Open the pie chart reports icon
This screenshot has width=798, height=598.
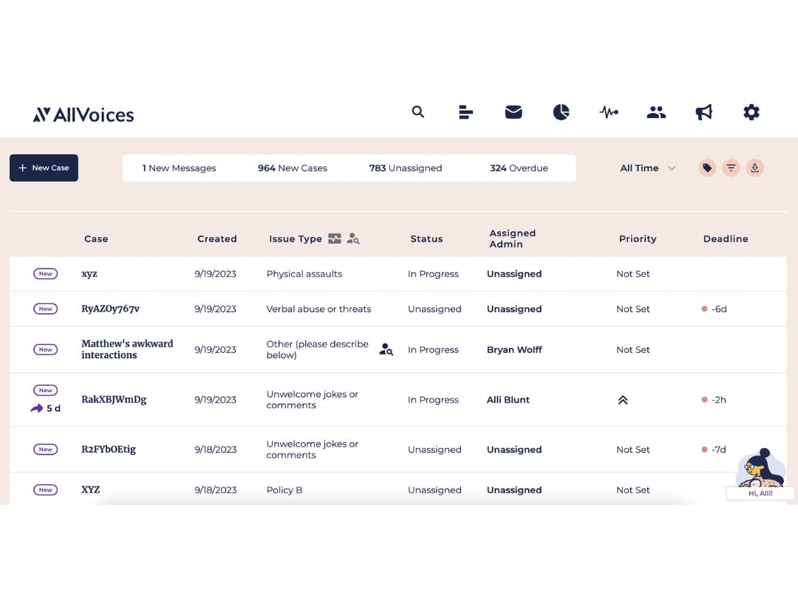(561, 112)
